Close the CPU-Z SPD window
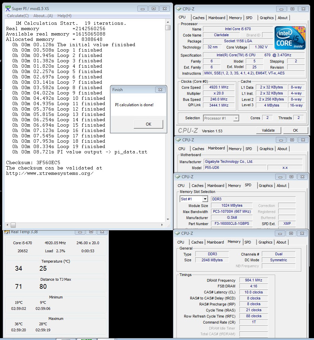 tap(303, 177)
